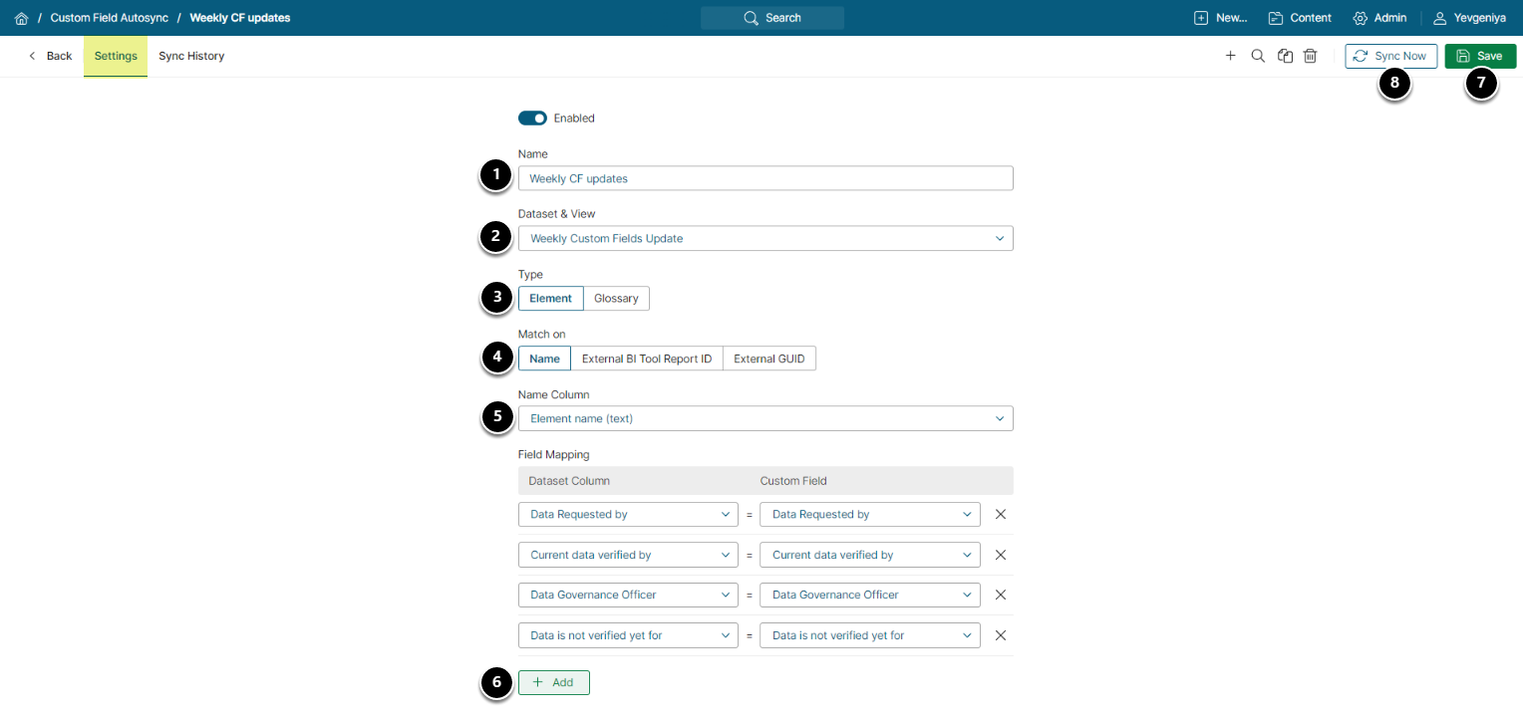Open the Name Column dropdown
Viewport: 1523px width, 723px height.
click(765, 419)
